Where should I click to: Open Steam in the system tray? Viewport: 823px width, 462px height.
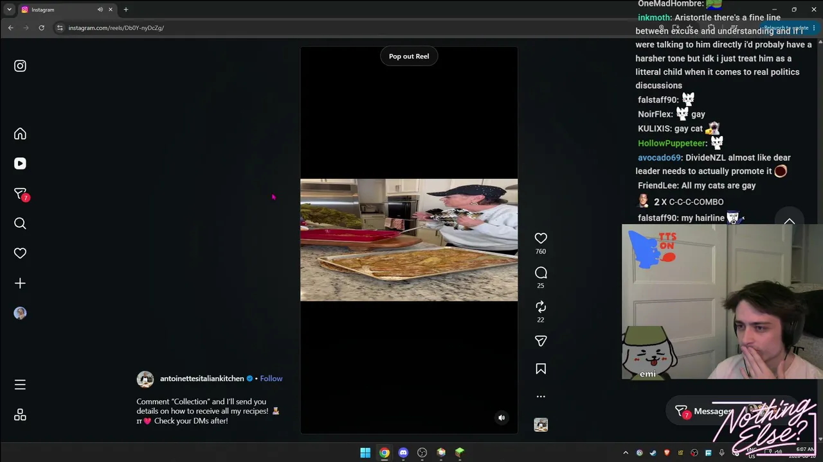click(653, 452)
